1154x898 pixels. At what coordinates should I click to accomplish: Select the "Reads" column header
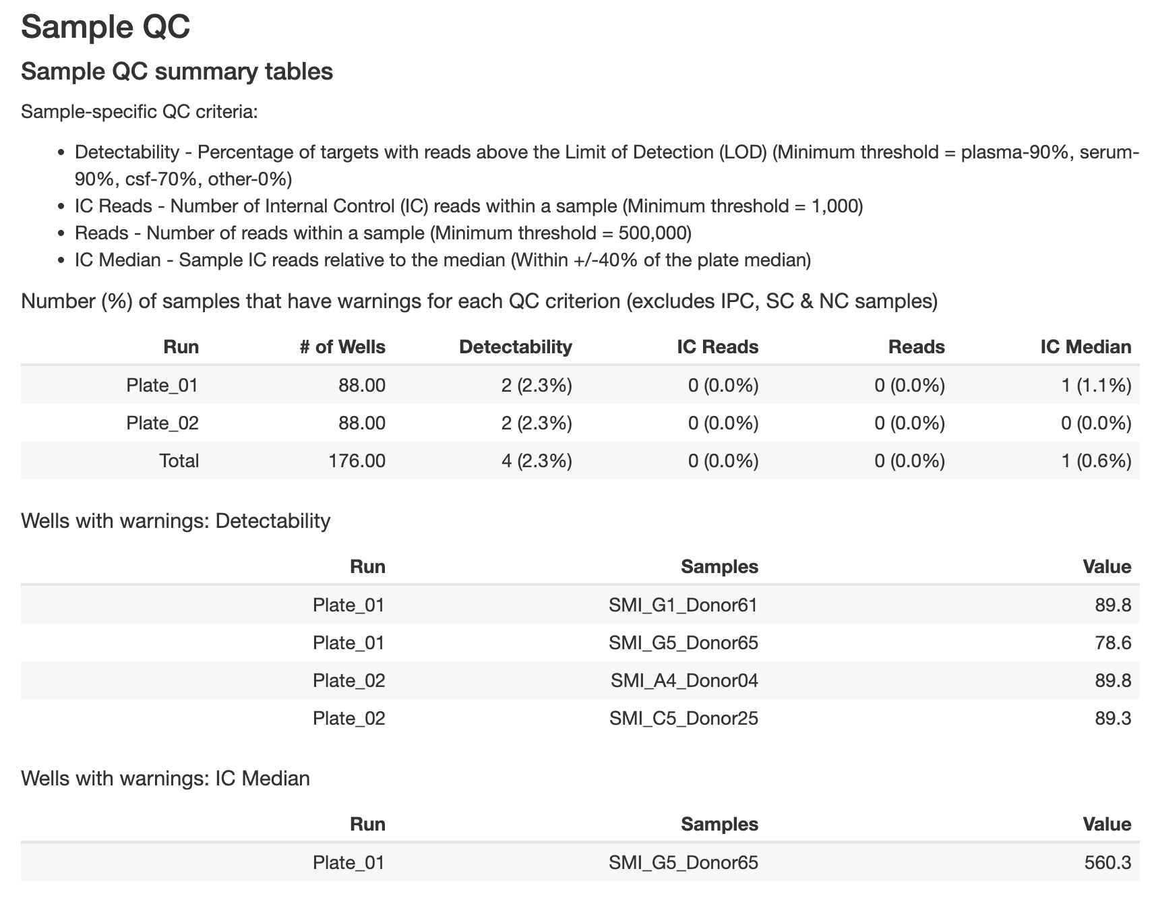click(x=916, y=347)
